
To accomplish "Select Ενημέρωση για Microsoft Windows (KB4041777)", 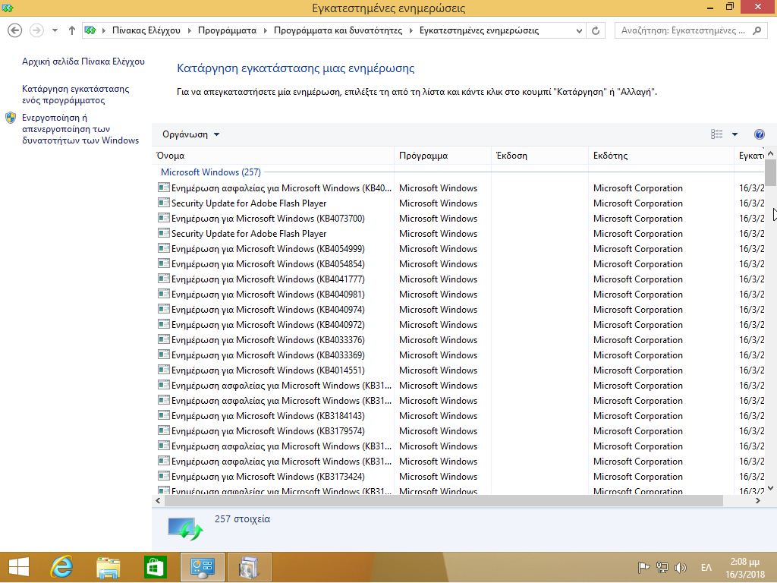I will click(268, 279).
